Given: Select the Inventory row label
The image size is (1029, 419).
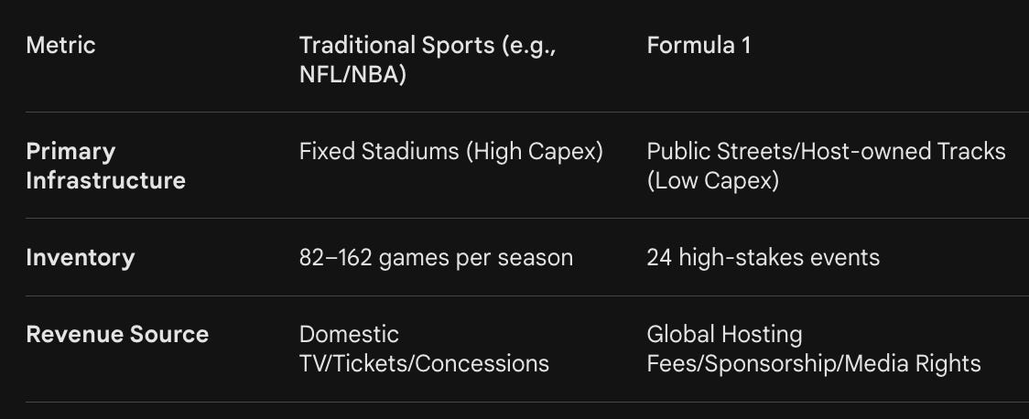Looking at the screenshot, I should (x=80, y=258).
